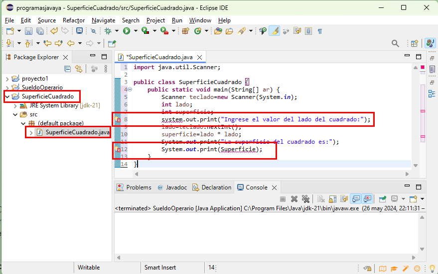Toggle Show Whitespace Characters pilcrow icon
This screenshot has height=274, width=438.
point(320,31)
